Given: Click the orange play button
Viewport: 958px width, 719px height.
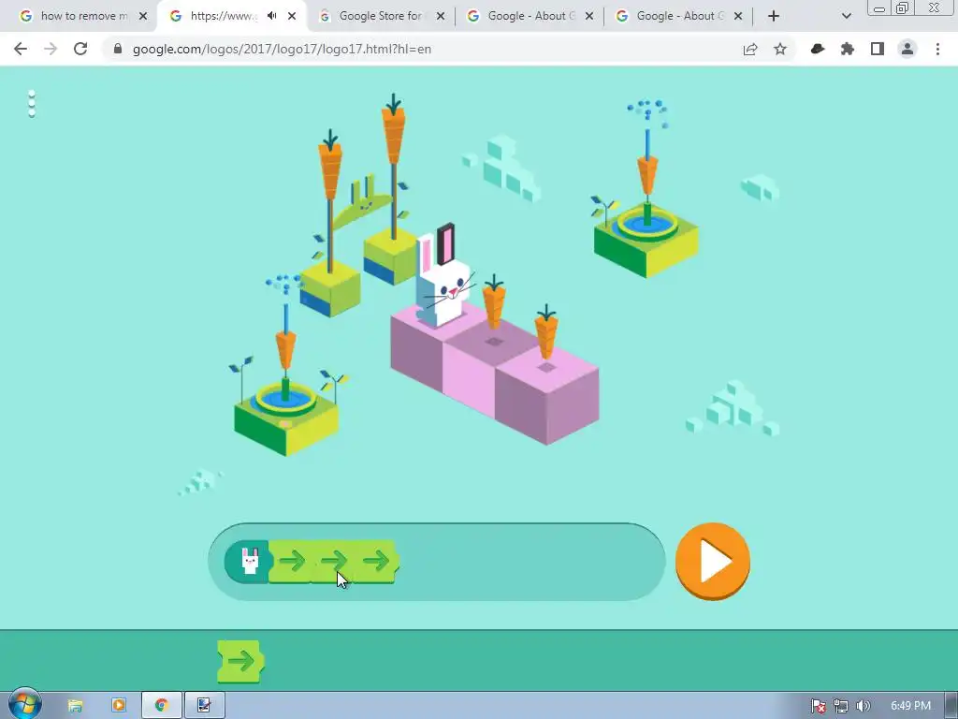Looking at the screenshot, I should [712, 561].
